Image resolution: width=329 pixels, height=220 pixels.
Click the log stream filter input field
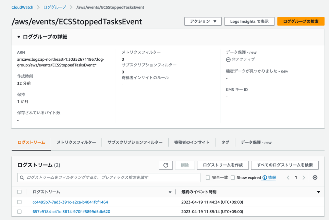tap(103, 178)
